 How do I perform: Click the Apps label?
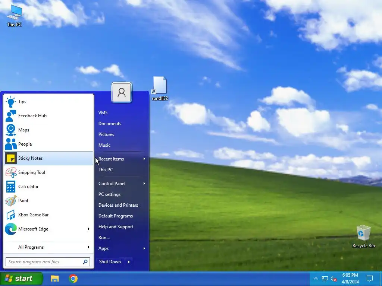click(x=104, y=248)
